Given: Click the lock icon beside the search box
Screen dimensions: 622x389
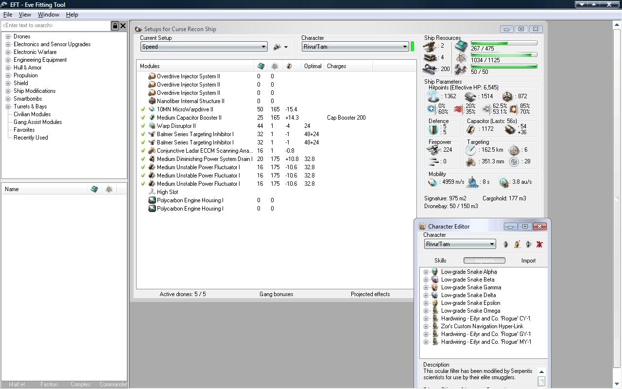Looking at the screenshot, I should 115,26.
